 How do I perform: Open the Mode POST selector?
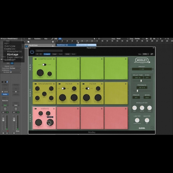pos(147,98)
